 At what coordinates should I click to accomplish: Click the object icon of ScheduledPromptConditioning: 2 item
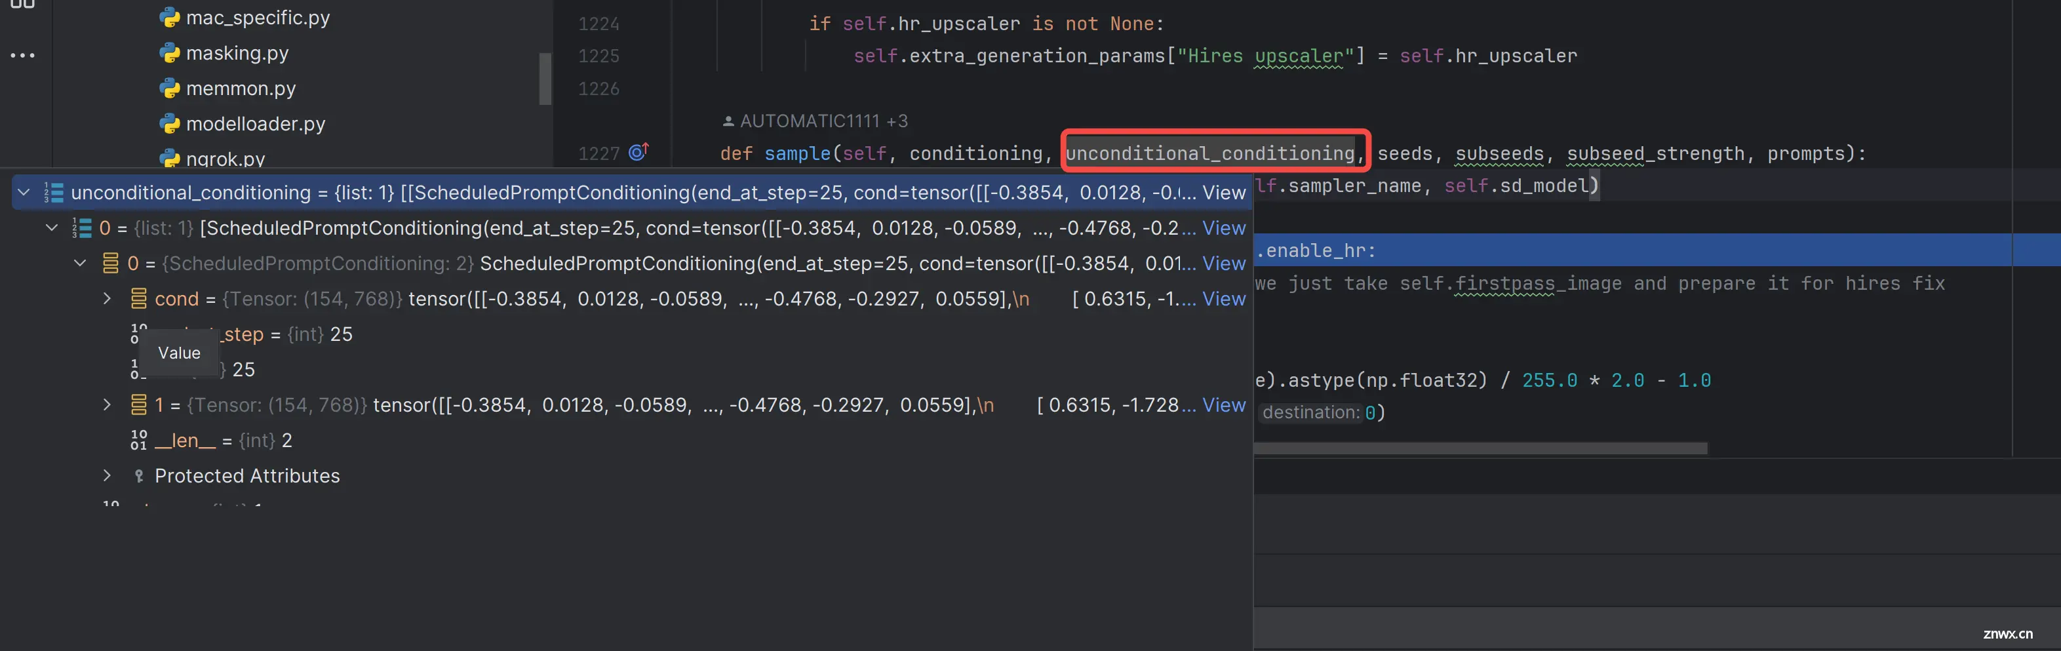tap(110, 263)
